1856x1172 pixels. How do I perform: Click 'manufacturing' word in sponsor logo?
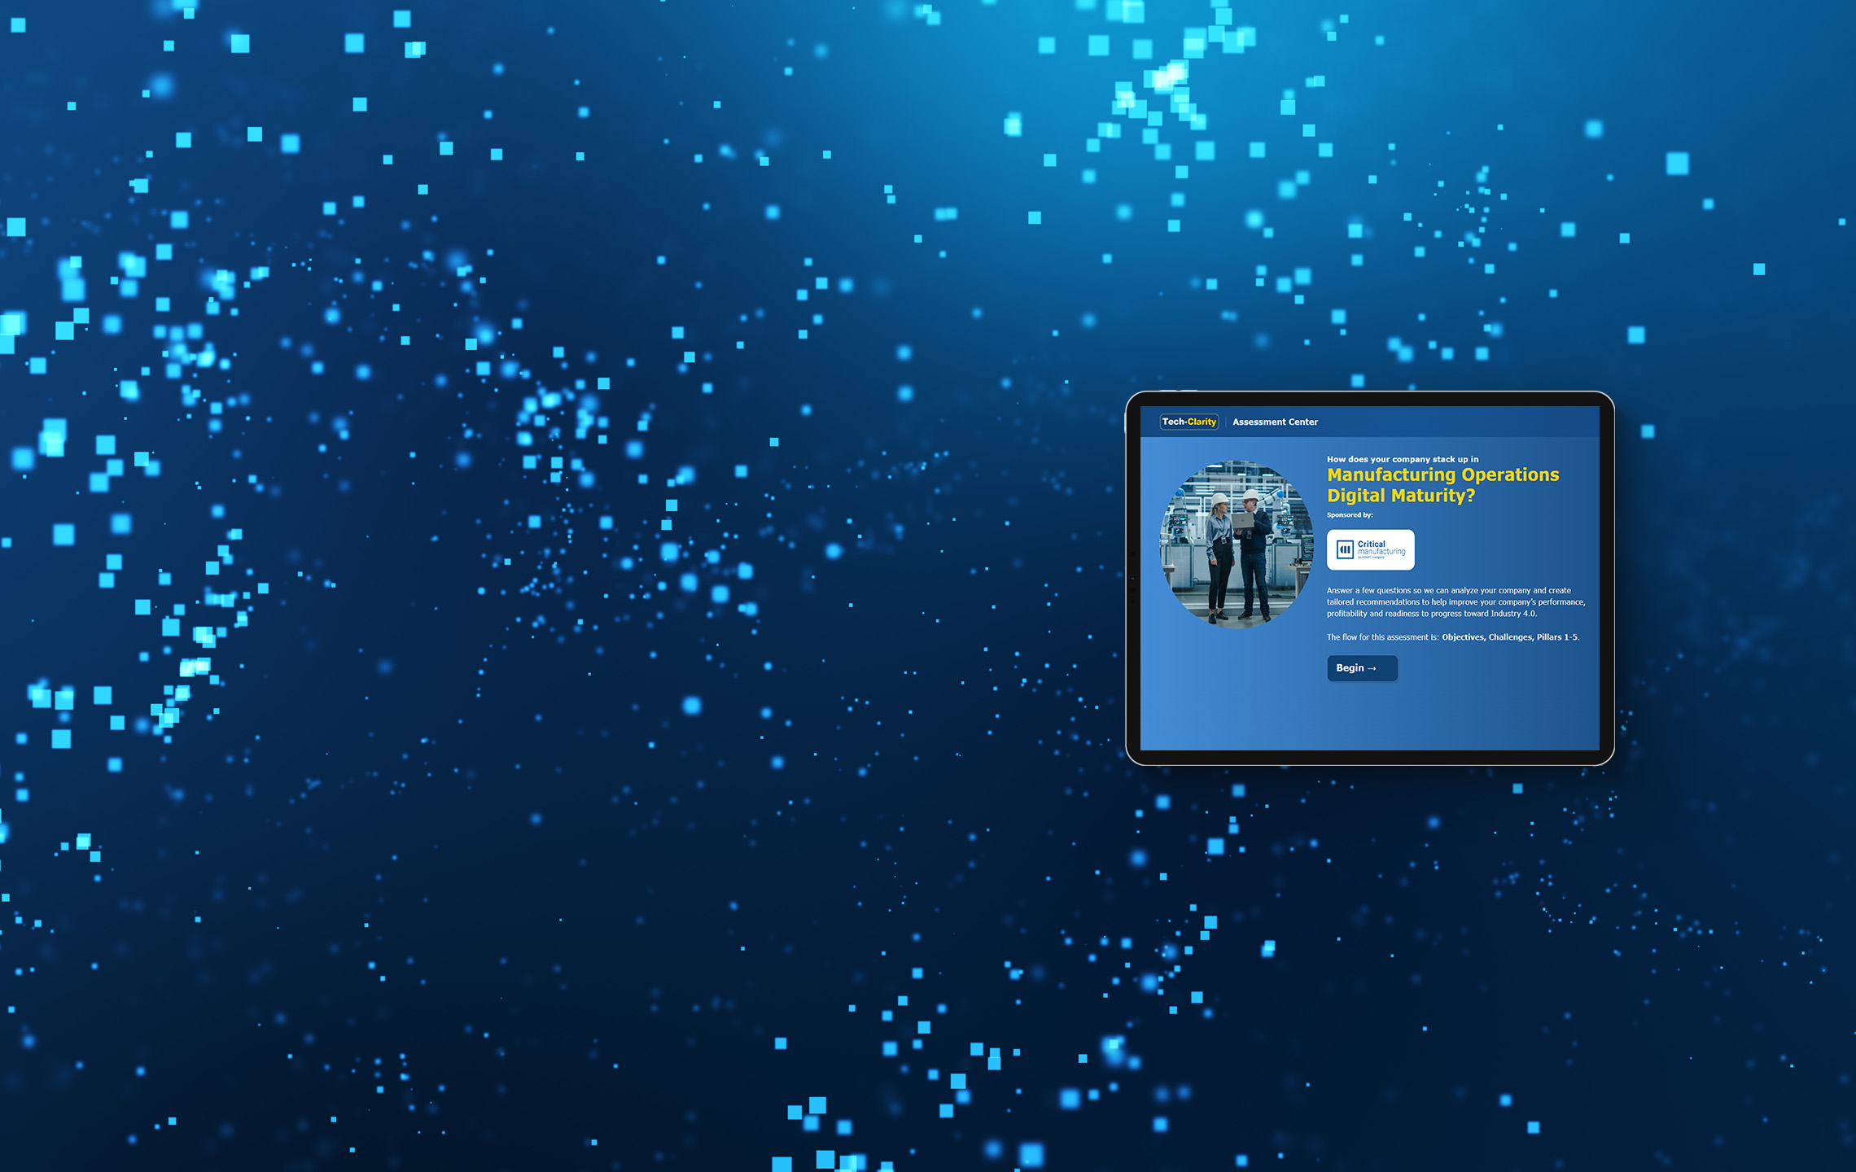coord(1381,552)
